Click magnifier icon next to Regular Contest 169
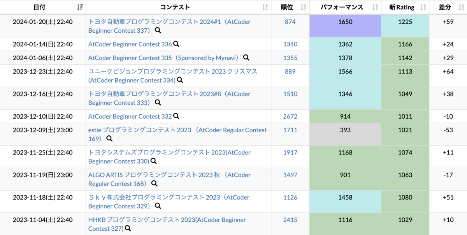Viewport: 467px width, 235px height. coord(109,139)
